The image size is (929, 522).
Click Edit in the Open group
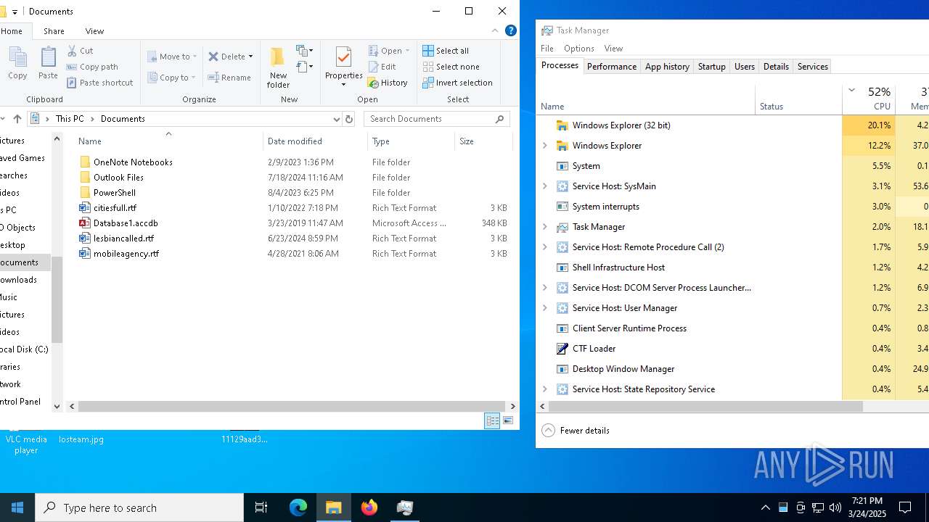(x=382, y=67)
